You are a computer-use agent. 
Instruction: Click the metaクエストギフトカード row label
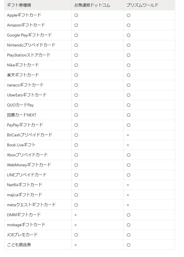[31, 205]
